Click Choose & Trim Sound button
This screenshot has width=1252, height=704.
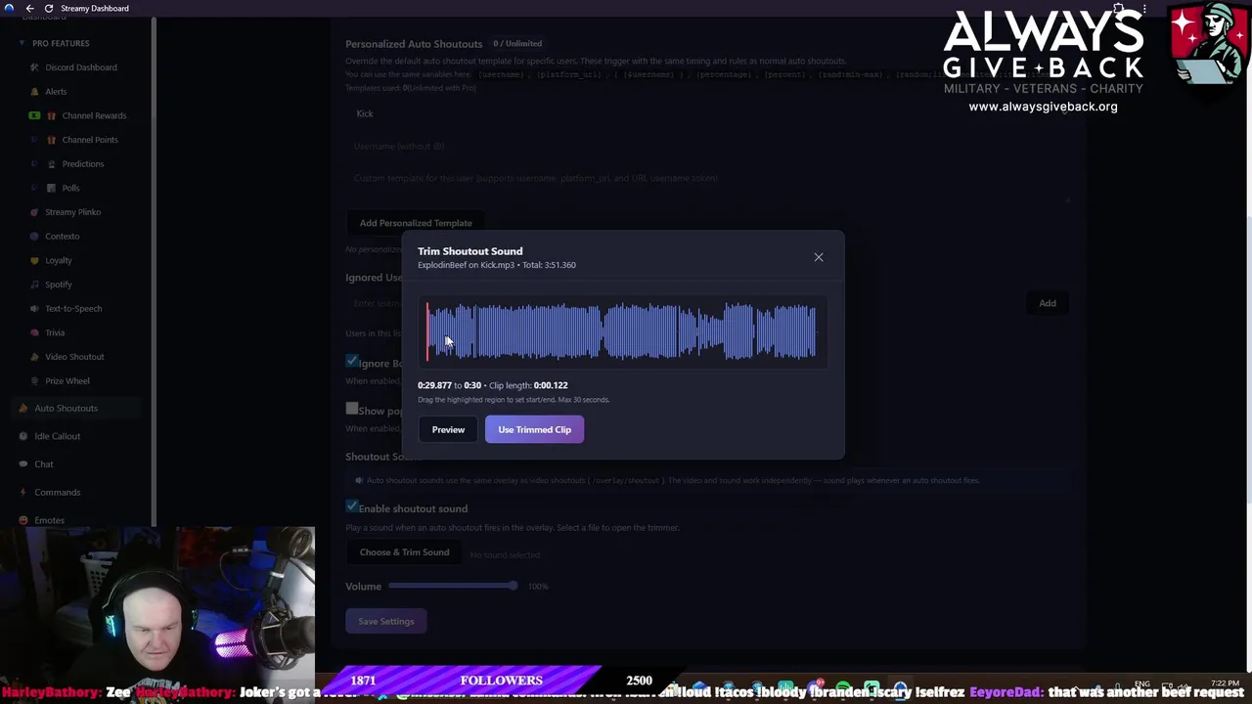[404, 552]
